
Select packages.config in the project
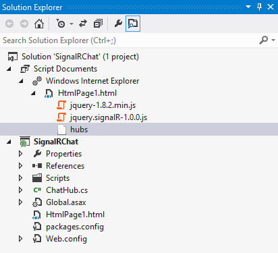(75, 227)
